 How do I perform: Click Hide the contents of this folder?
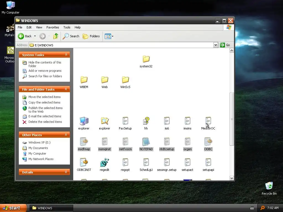[x=45, y=64]
